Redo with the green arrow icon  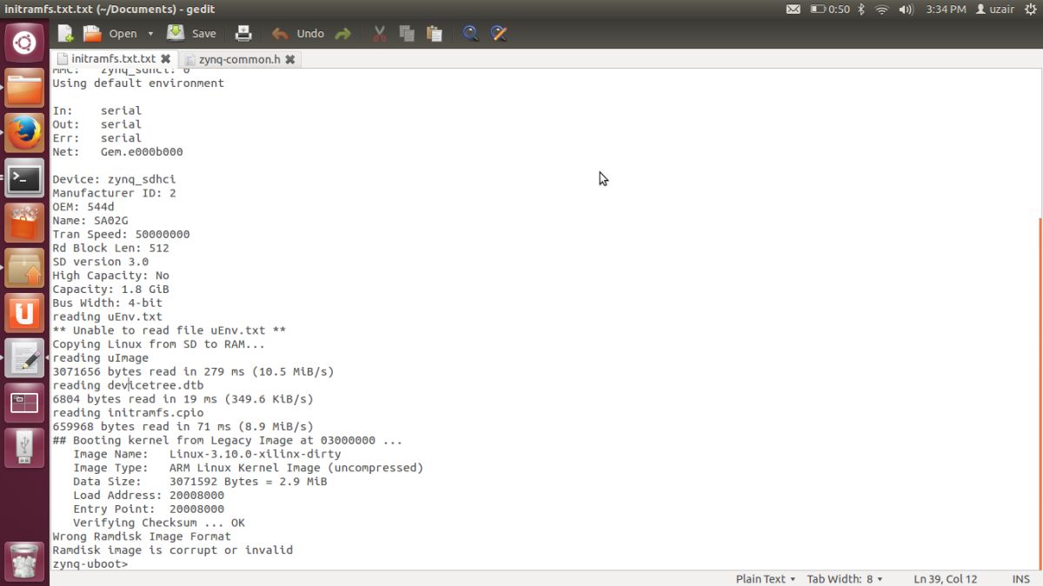(x=343, y=34)
